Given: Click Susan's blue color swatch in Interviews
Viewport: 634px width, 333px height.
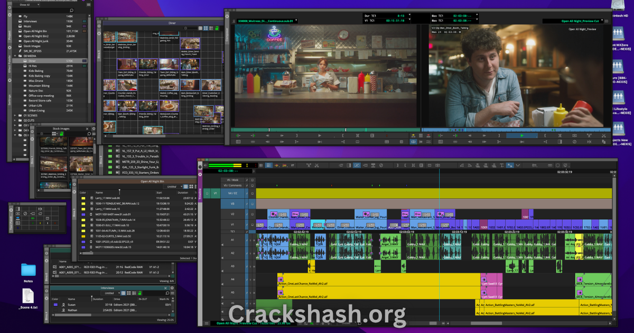Looking at the screenshot, I should coord(55,304).
